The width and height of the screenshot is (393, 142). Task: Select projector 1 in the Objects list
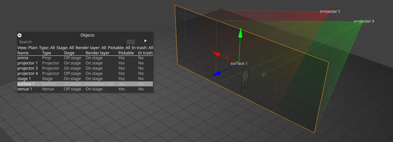(85, 63)
